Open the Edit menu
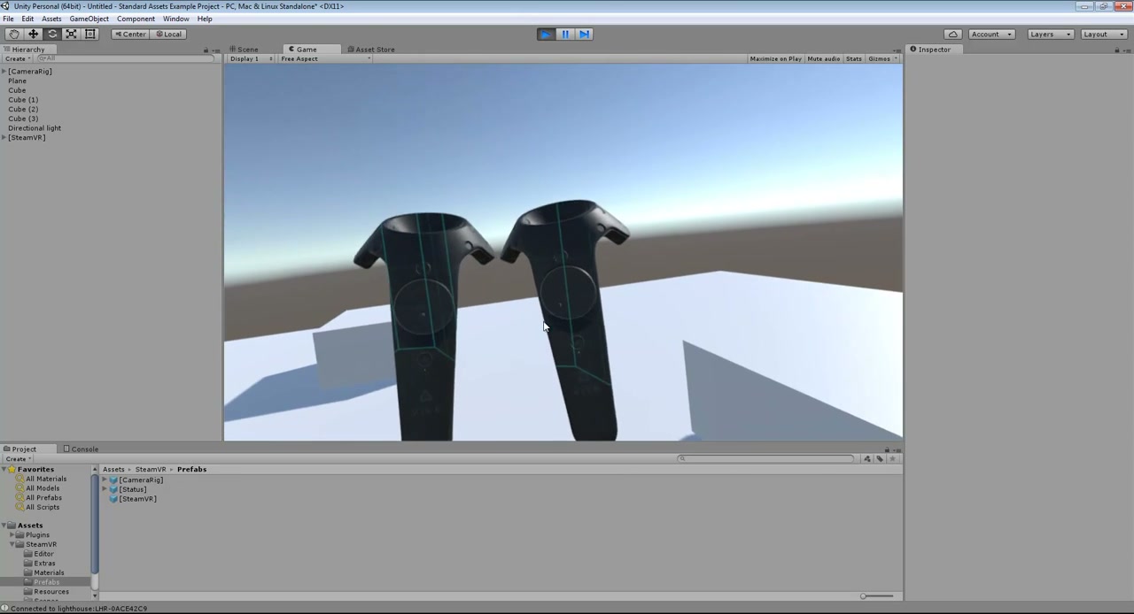 click(x=27, y=19)
